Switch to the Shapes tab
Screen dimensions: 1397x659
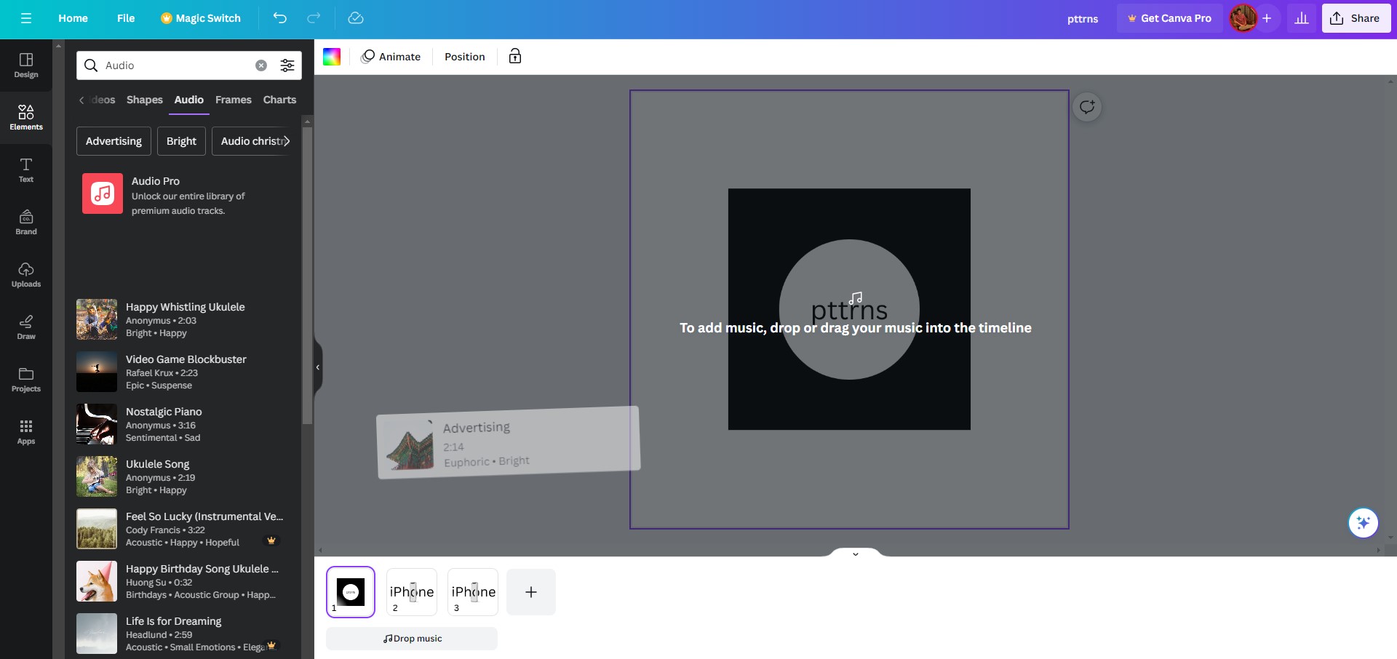tap(145, 100)
